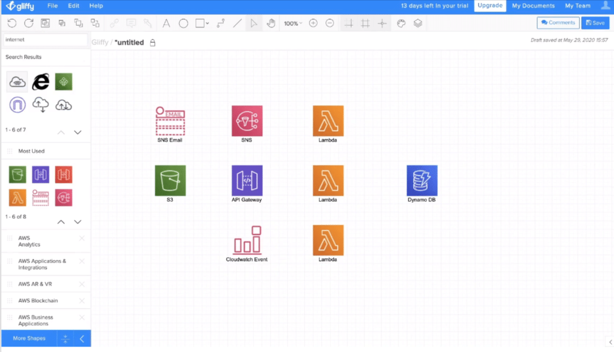Expand the AWS Analytics library
This screenshot has width=614, height=352.
(30, 241)
